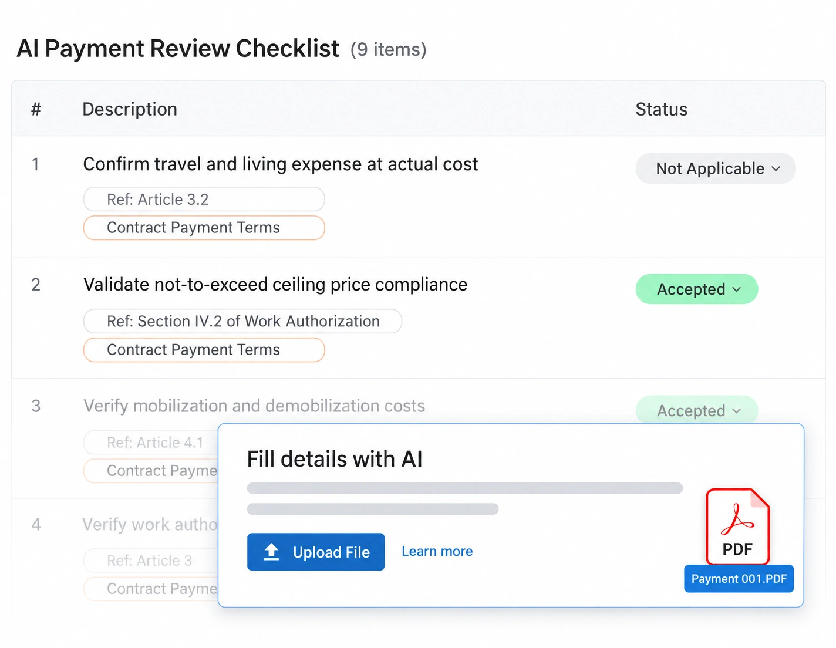
Task: Click the upload arrow icon
Action: pyautogui.click(x=271, y=552)
